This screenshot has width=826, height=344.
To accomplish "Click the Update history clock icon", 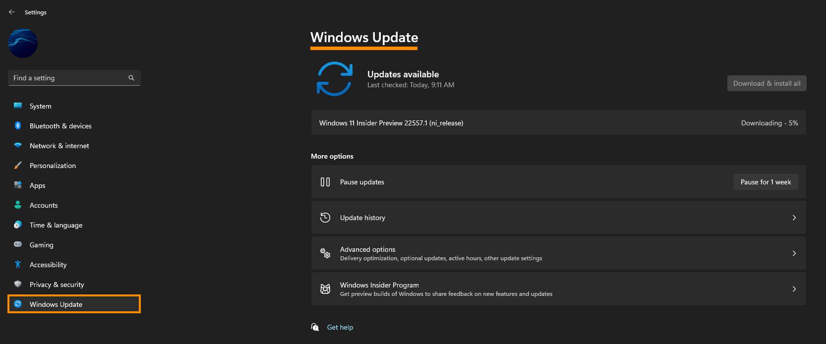I will point(325,218).
